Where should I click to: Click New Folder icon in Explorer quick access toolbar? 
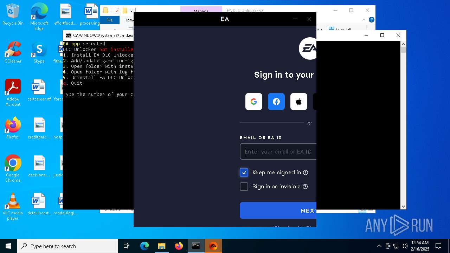click(124, 11)
